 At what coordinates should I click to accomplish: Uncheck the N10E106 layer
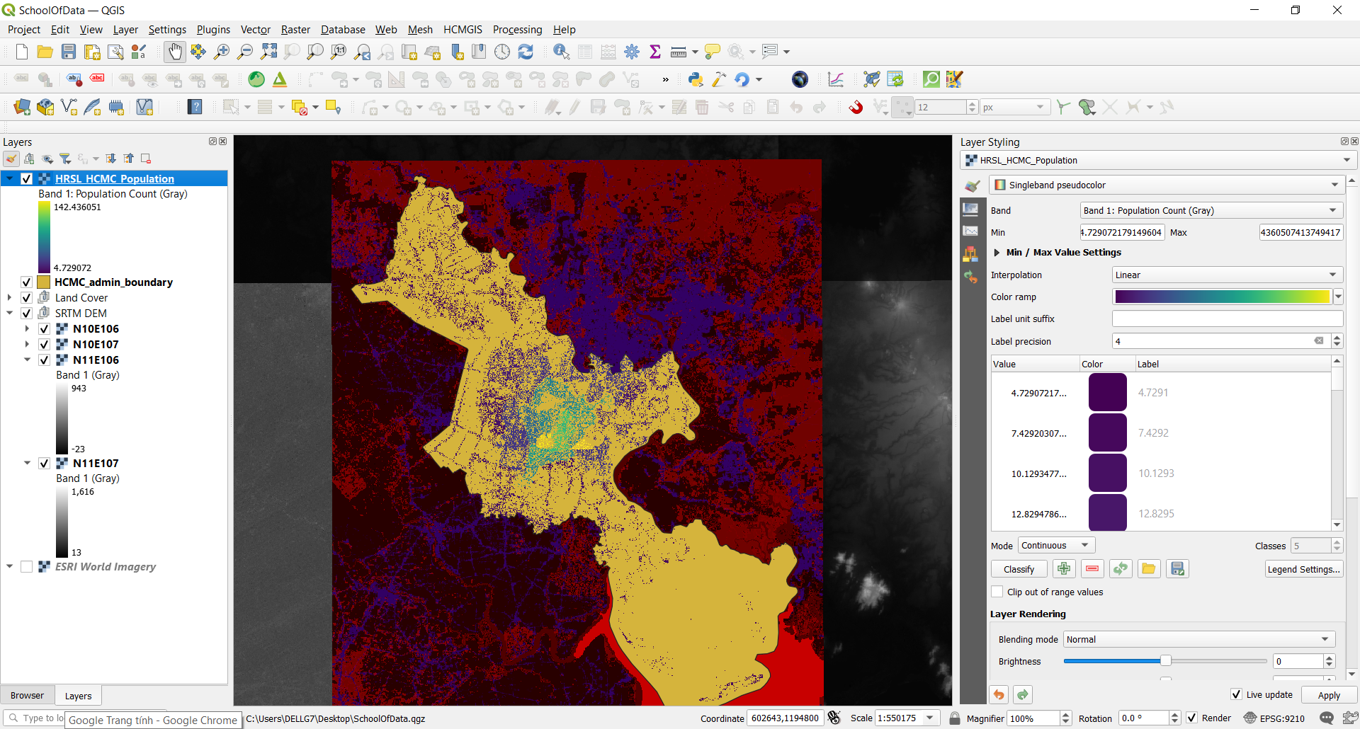pos(44,329)
